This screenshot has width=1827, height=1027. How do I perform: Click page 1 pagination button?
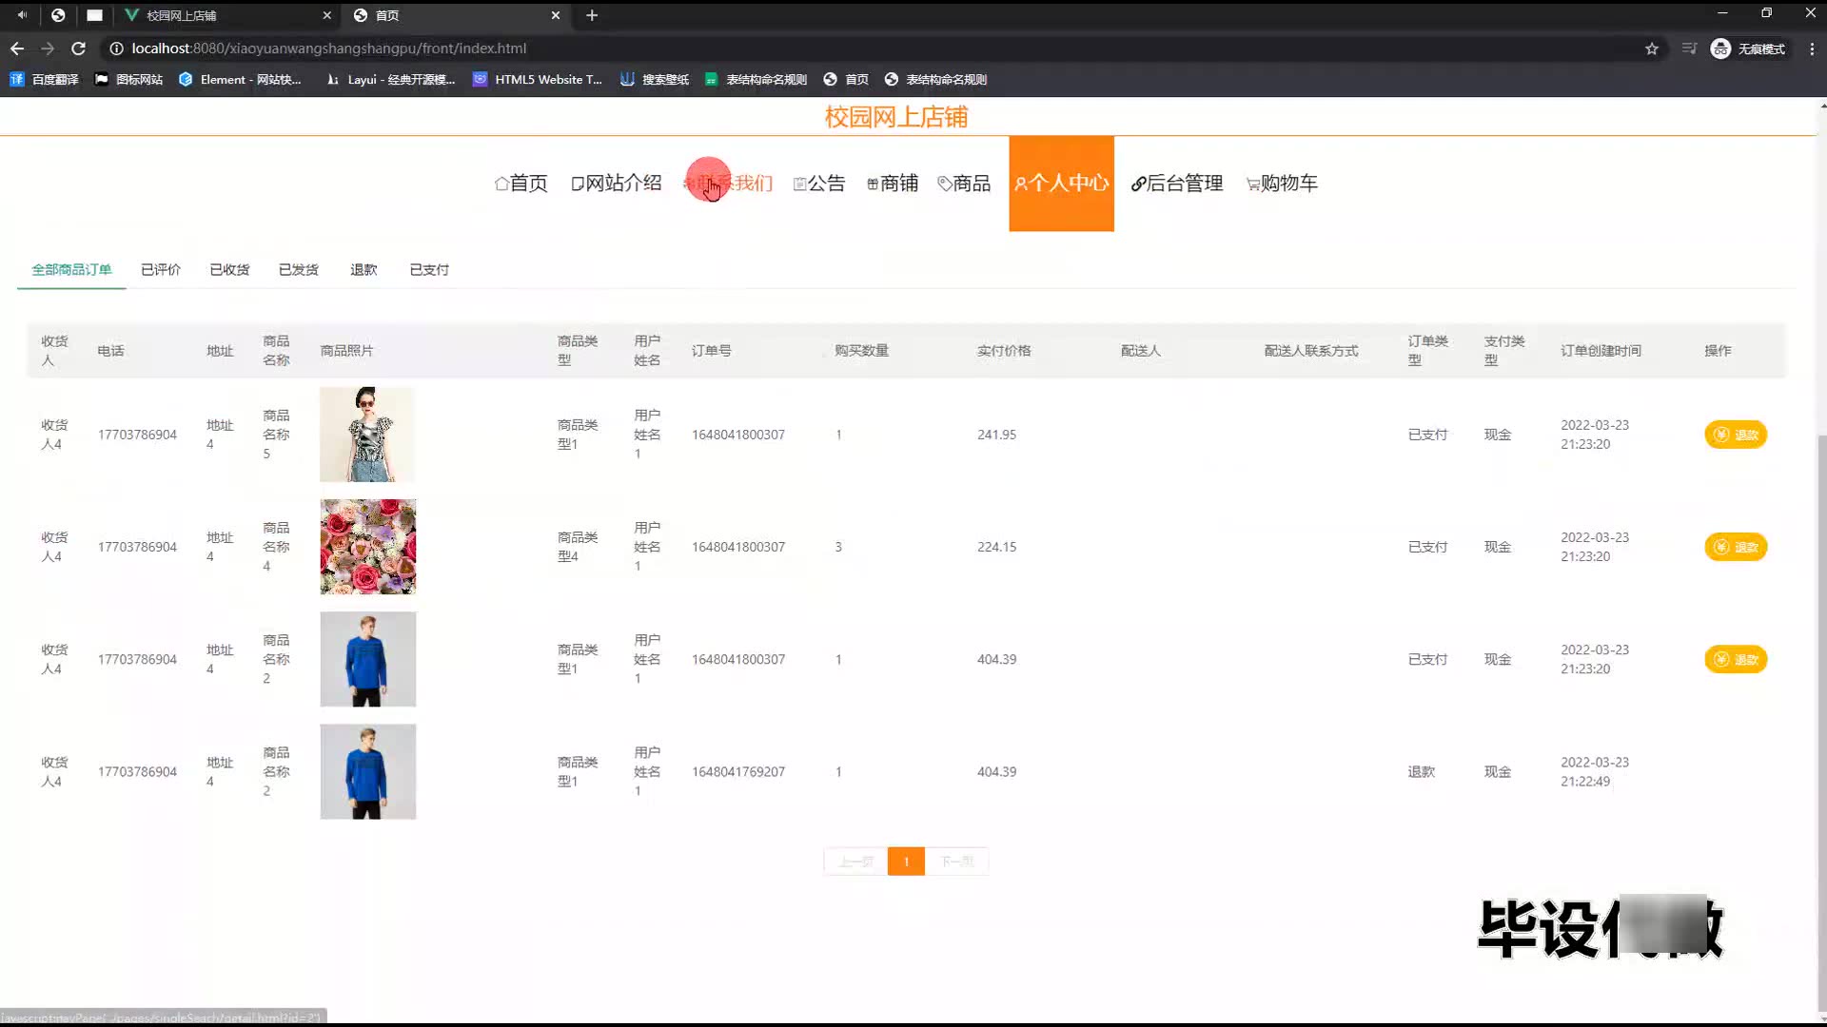pos(906,862)
